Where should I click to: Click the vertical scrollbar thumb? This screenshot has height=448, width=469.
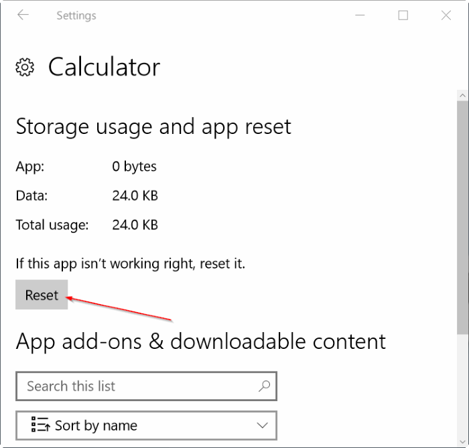point(463,218)
